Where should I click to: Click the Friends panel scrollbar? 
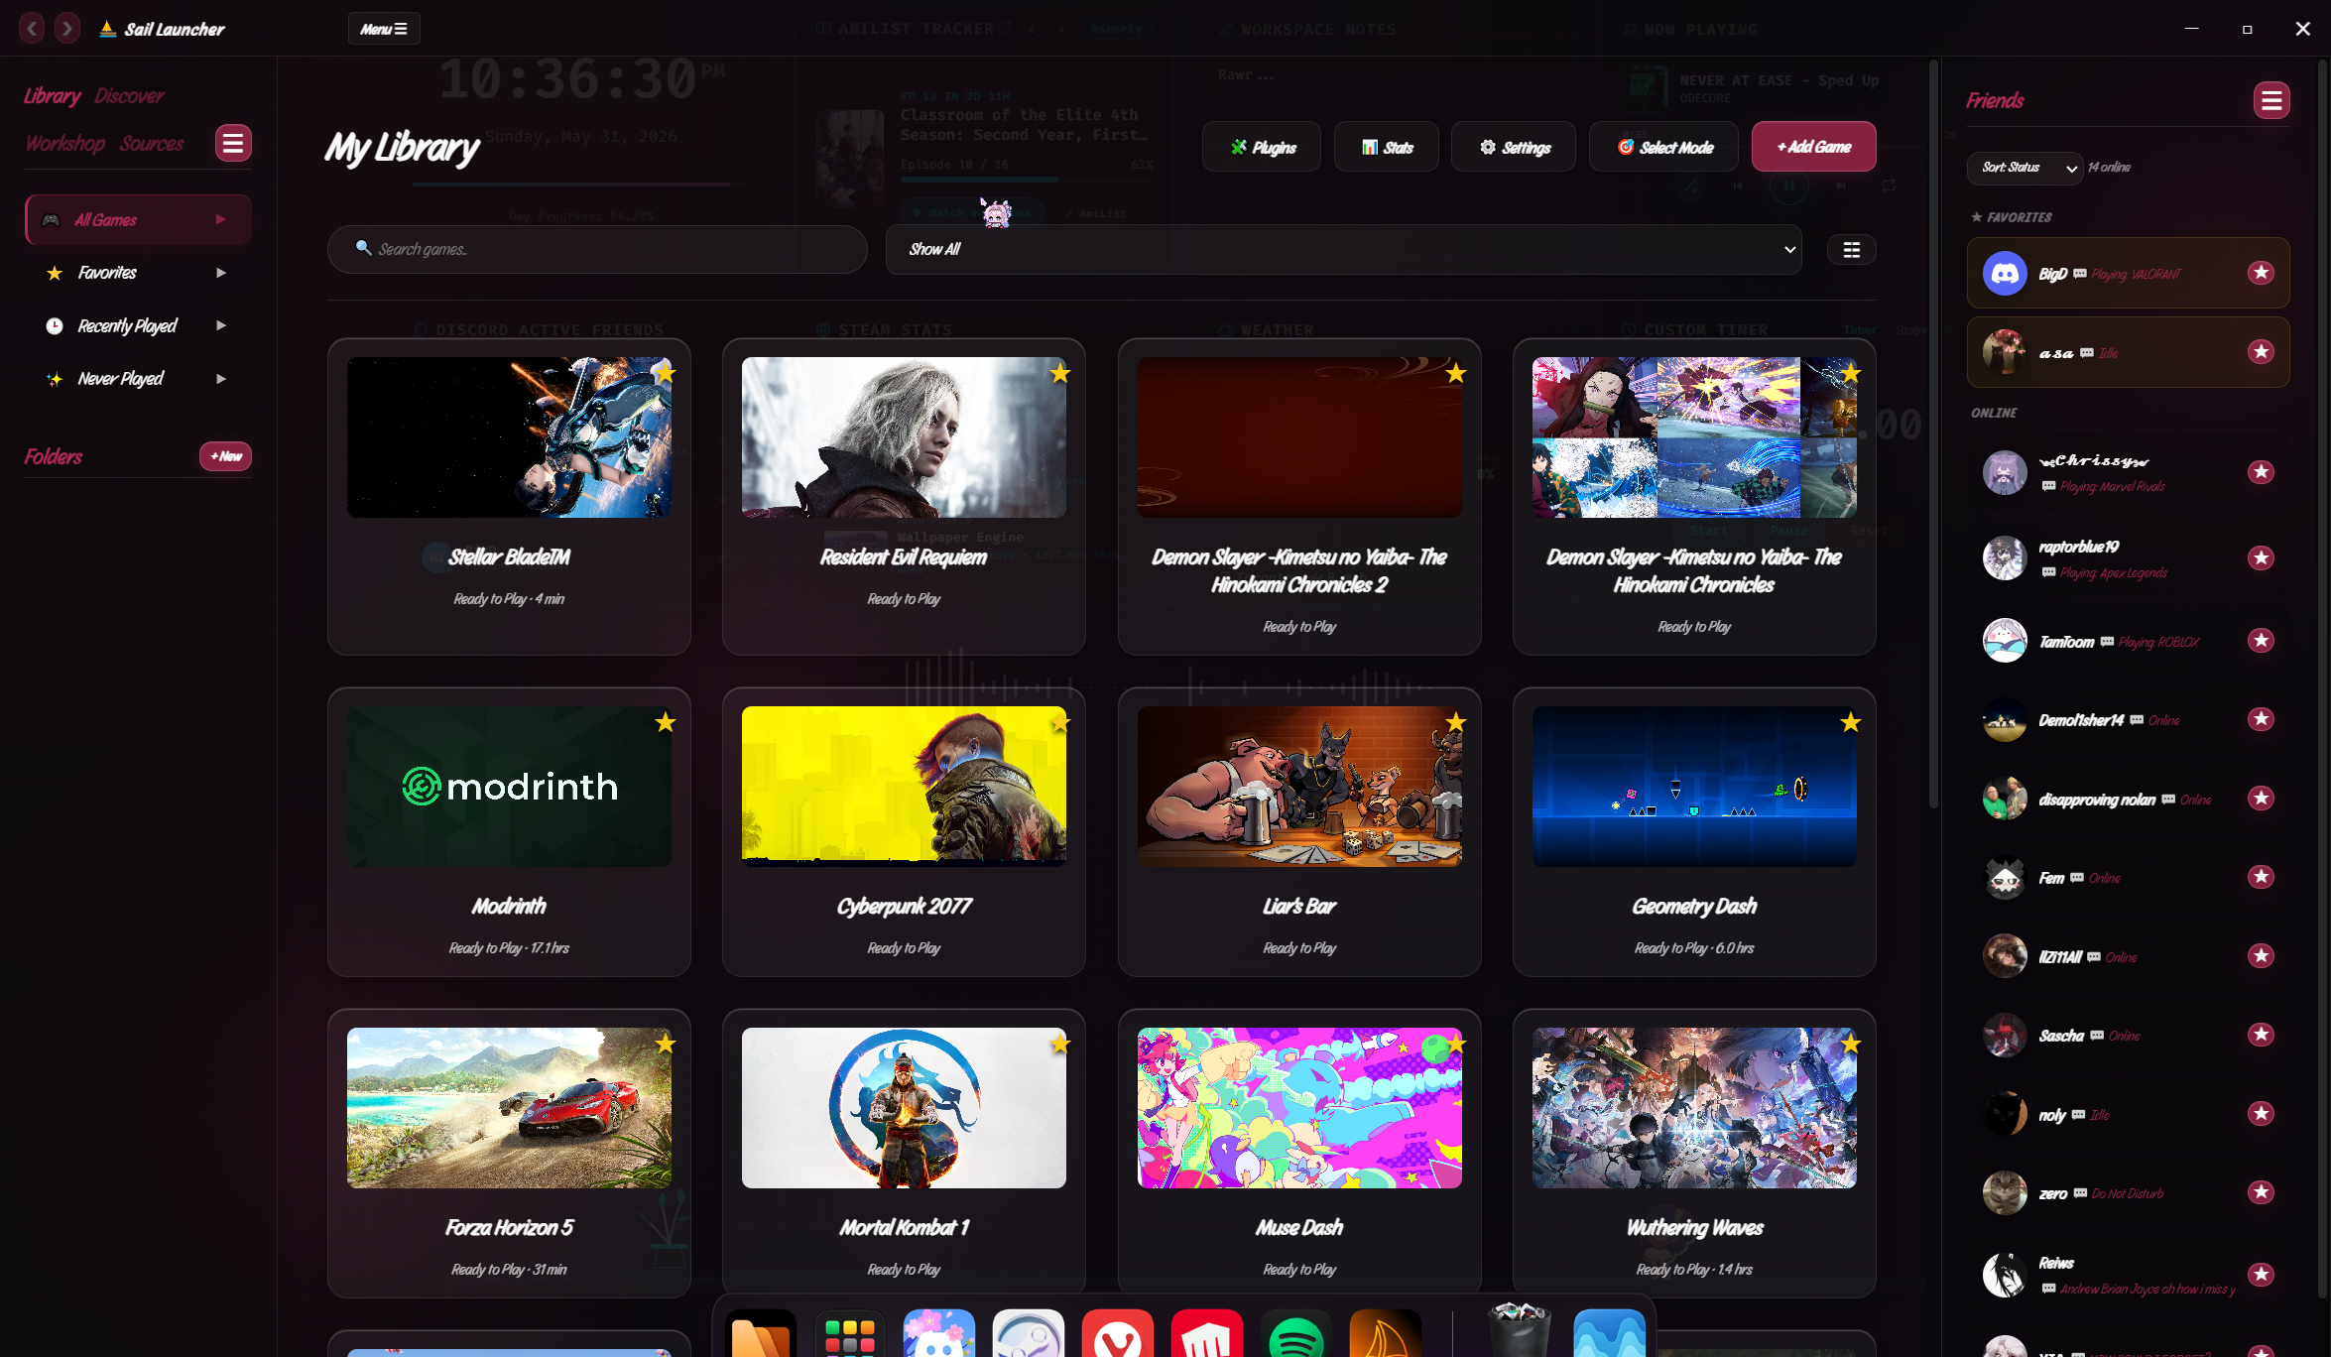2321,678
